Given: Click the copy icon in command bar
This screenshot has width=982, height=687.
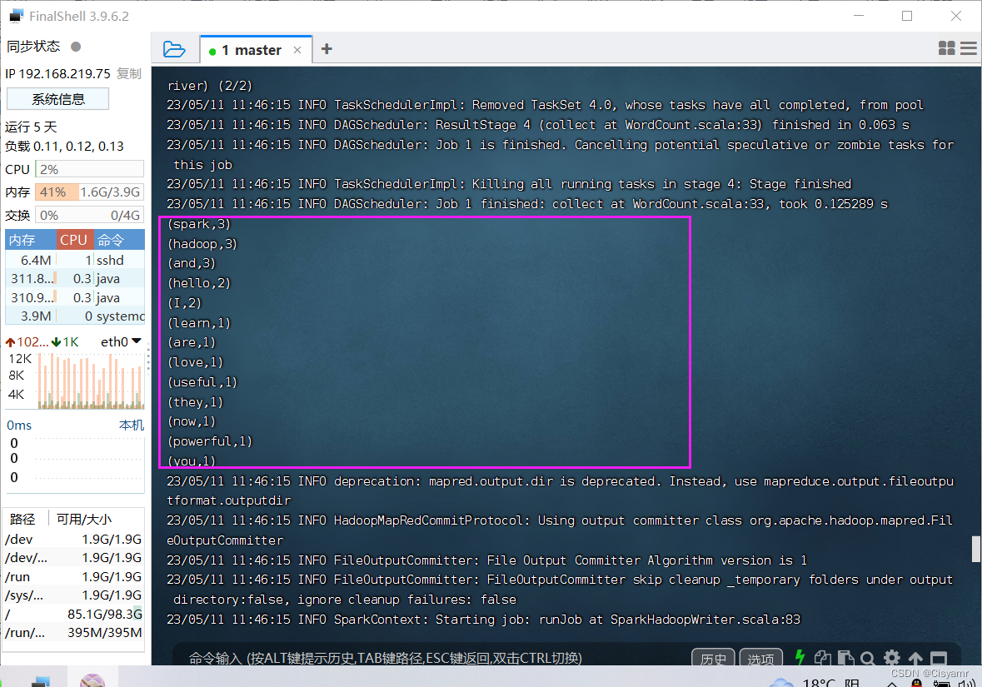Looking at the screenshot, I should [823, 658].
